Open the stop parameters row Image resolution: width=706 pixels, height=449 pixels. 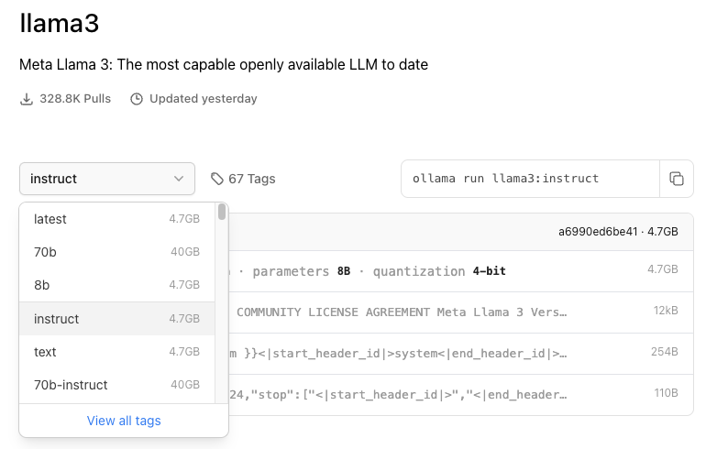pos(461,395)
